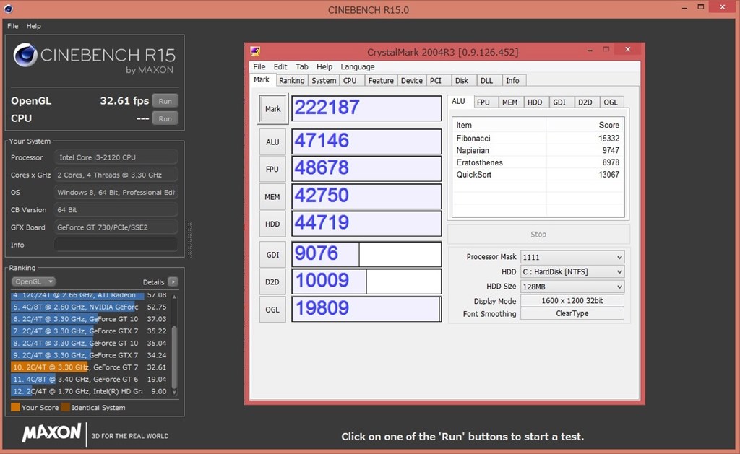
Task: Click the Processor field Intel Core i3-2120
Action: [x=116, y=157]
